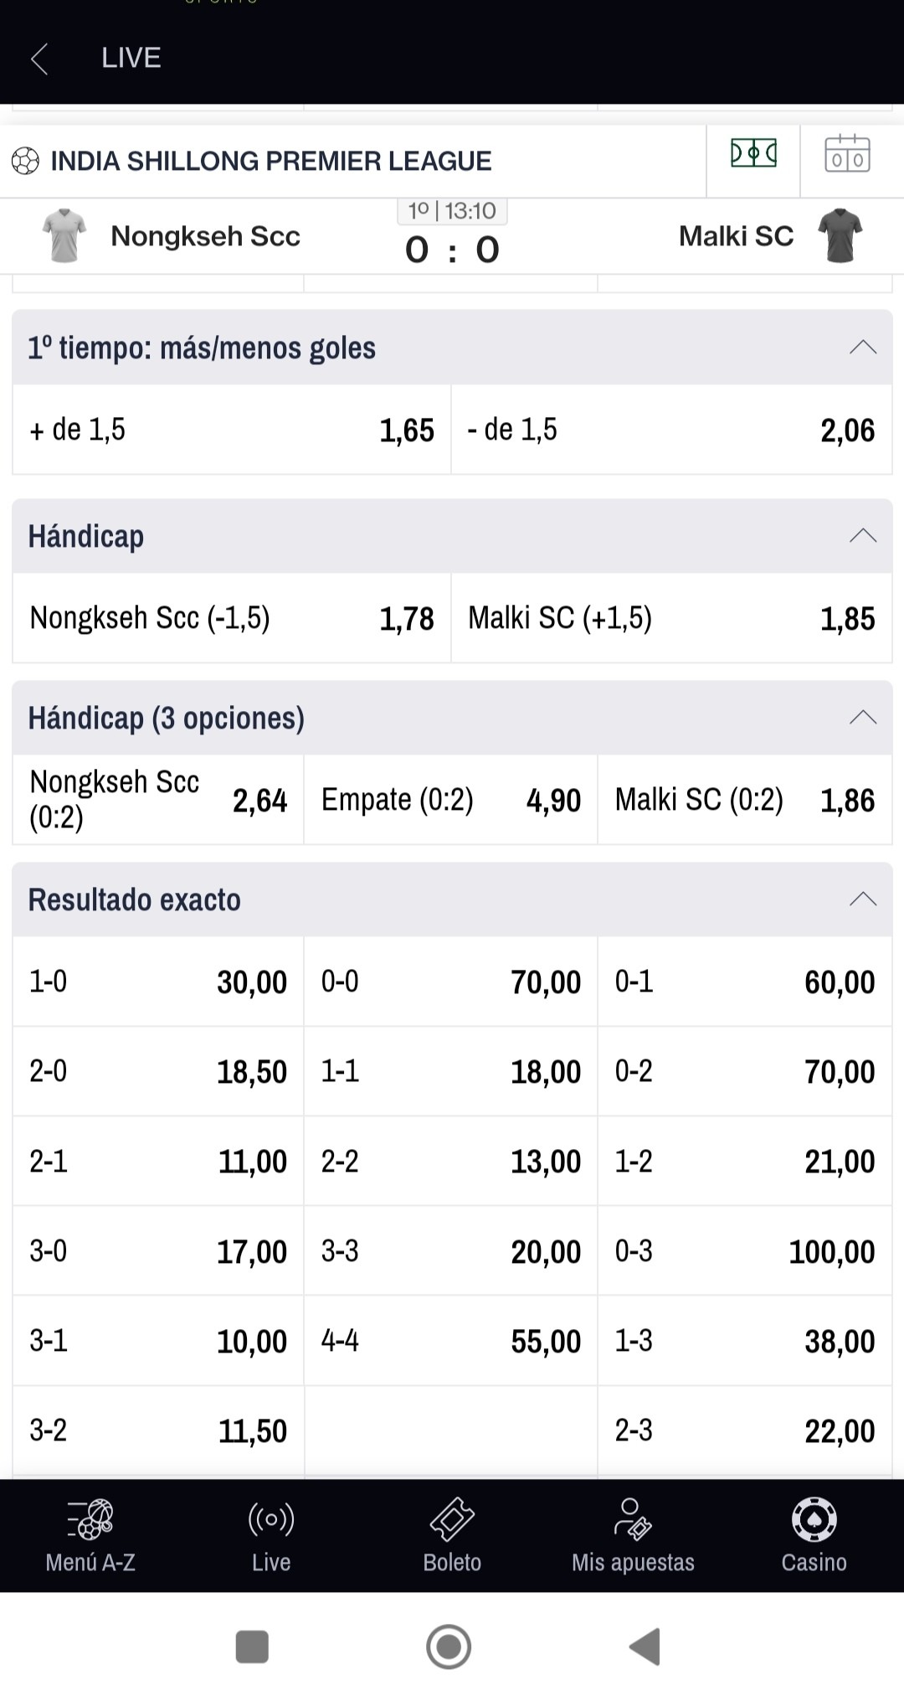The height and width of the screenshot is (1701, 904).
Task: Collapse the Resultado exacto section
Action: coord(863,899)
